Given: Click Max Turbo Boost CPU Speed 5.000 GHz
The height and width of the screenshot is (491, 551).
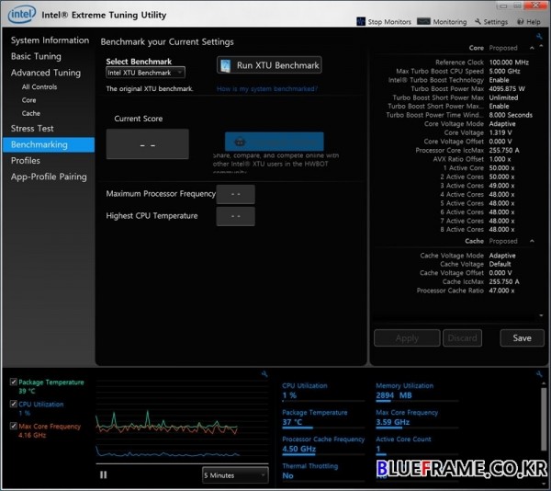Looking at the screenshot, I should 504,71.
